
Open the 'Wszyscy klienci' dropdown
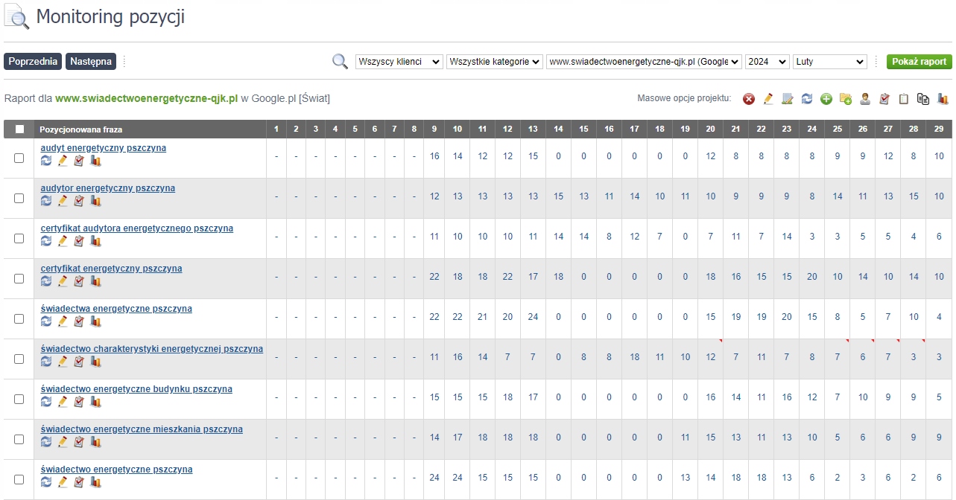[399, 62]
